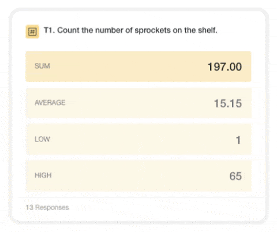Image resolution: width=277 pixels, height=232 pixels.
Task: Click the low value of 1
Action: (x=238, y=140)
